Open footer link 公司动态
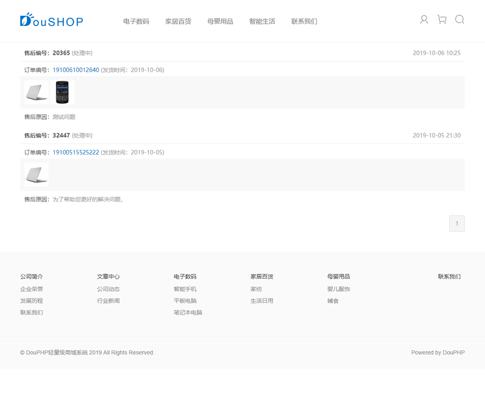 [x=108, y=289]
